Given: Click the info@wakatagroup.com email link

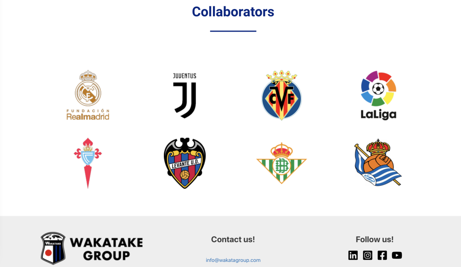Looking at the screenshot, I should point(233,260).
